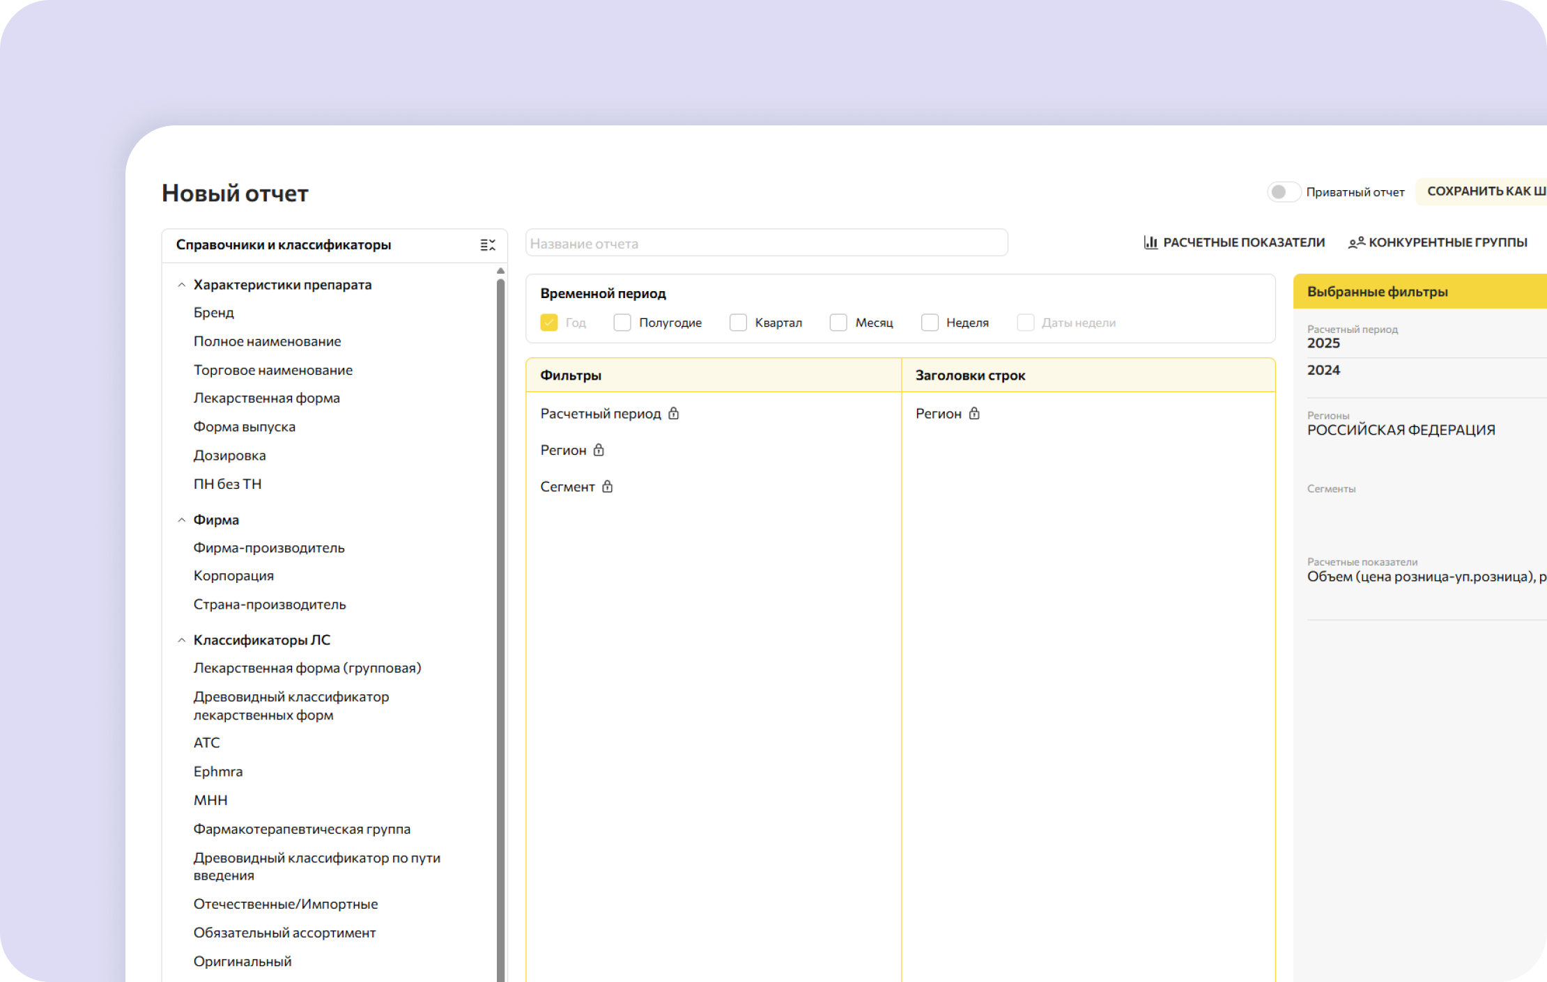Select Бренд in classifier list
The height and width of the screenshot is (982, 1547).
click(214, 313)
